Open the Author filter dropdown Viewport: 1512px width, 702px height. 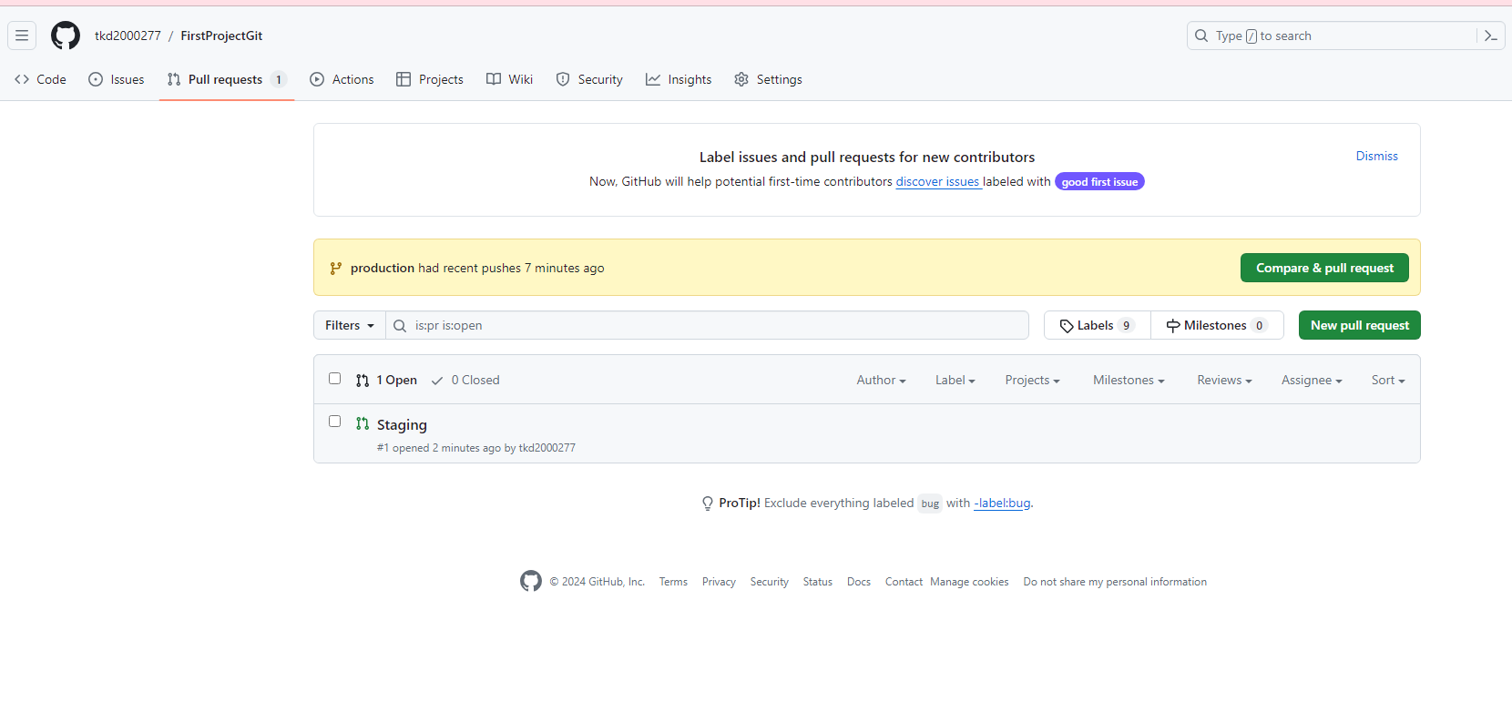881,380
